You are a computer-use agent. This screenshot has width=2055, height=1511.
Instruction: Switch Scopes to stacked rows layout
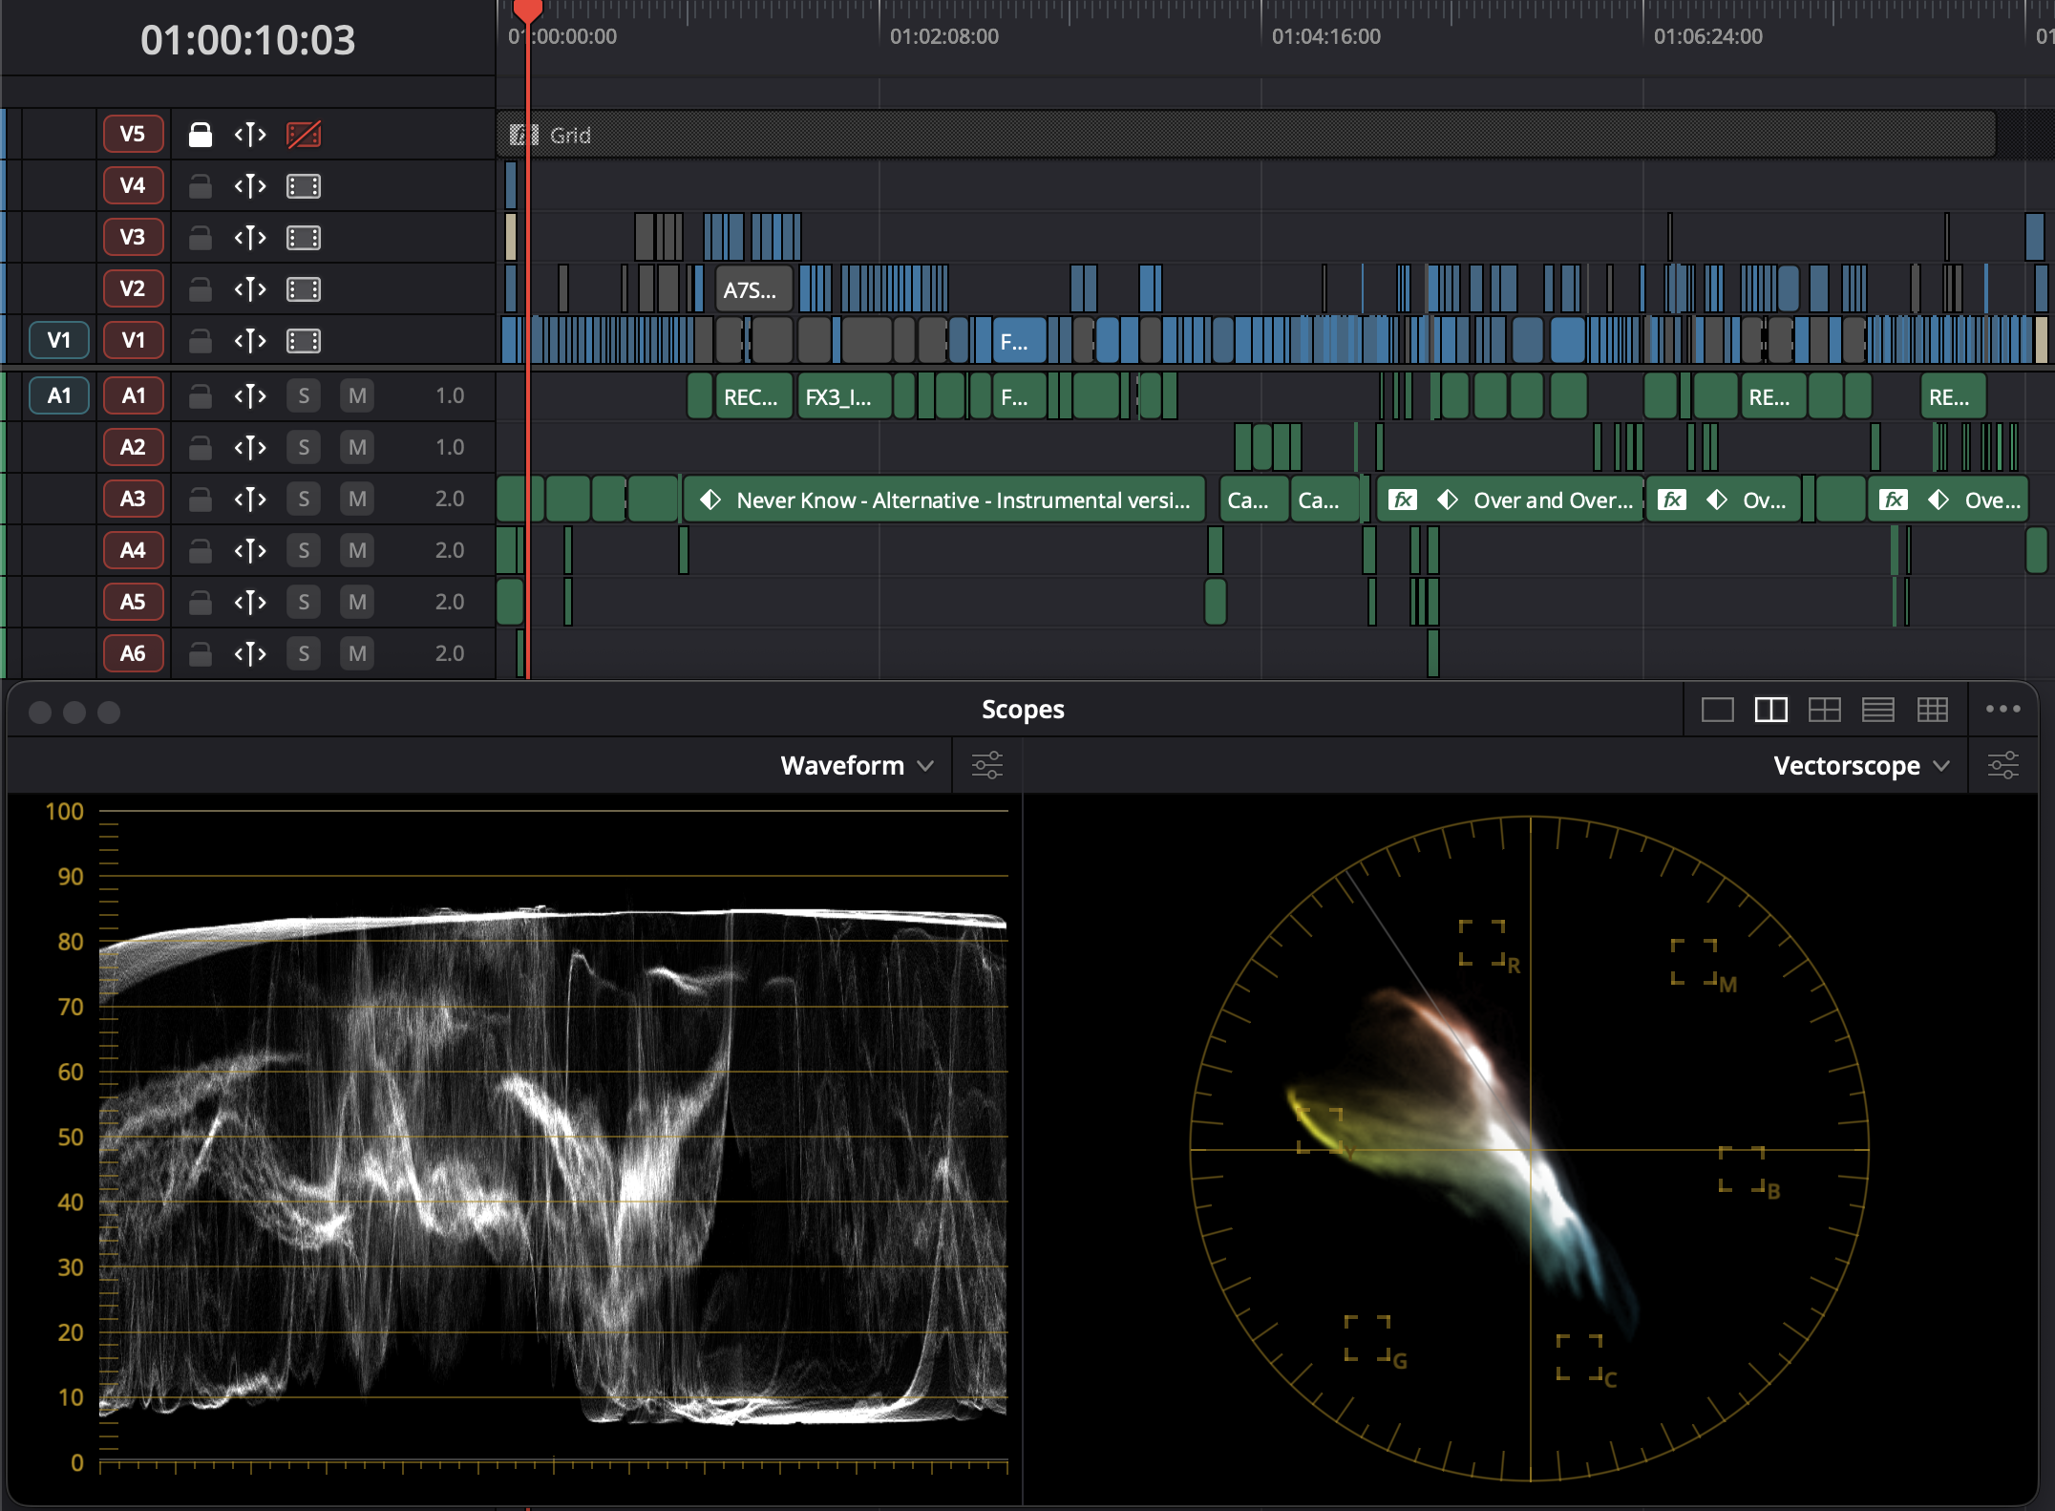pyautogui.click(x=1878, y=710)
